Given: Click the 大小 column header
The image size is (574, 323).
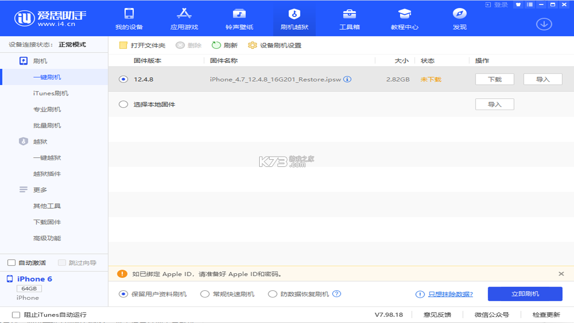Looking at the screenshot, I should tap(402, 61).
